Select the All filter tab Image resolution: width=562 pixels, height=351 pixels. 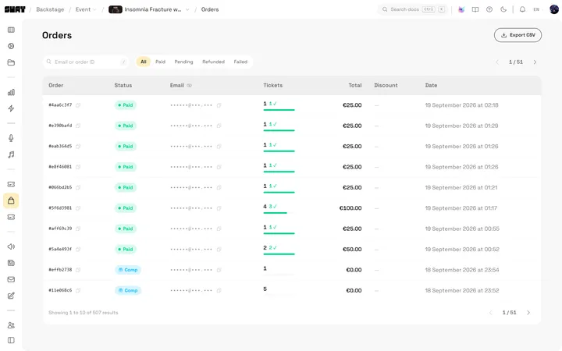[x=144, y=62]
